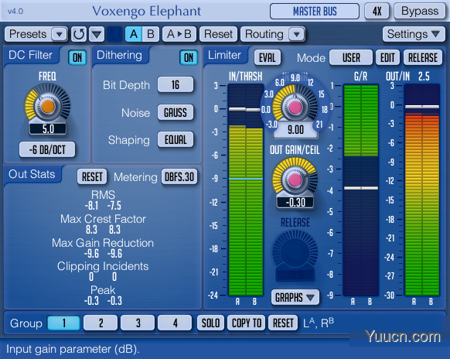Copy state A to B

pos(179,34)
